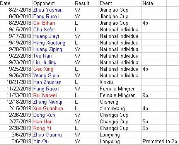
Task: Click the Note header cell
Action: (154, 3)
